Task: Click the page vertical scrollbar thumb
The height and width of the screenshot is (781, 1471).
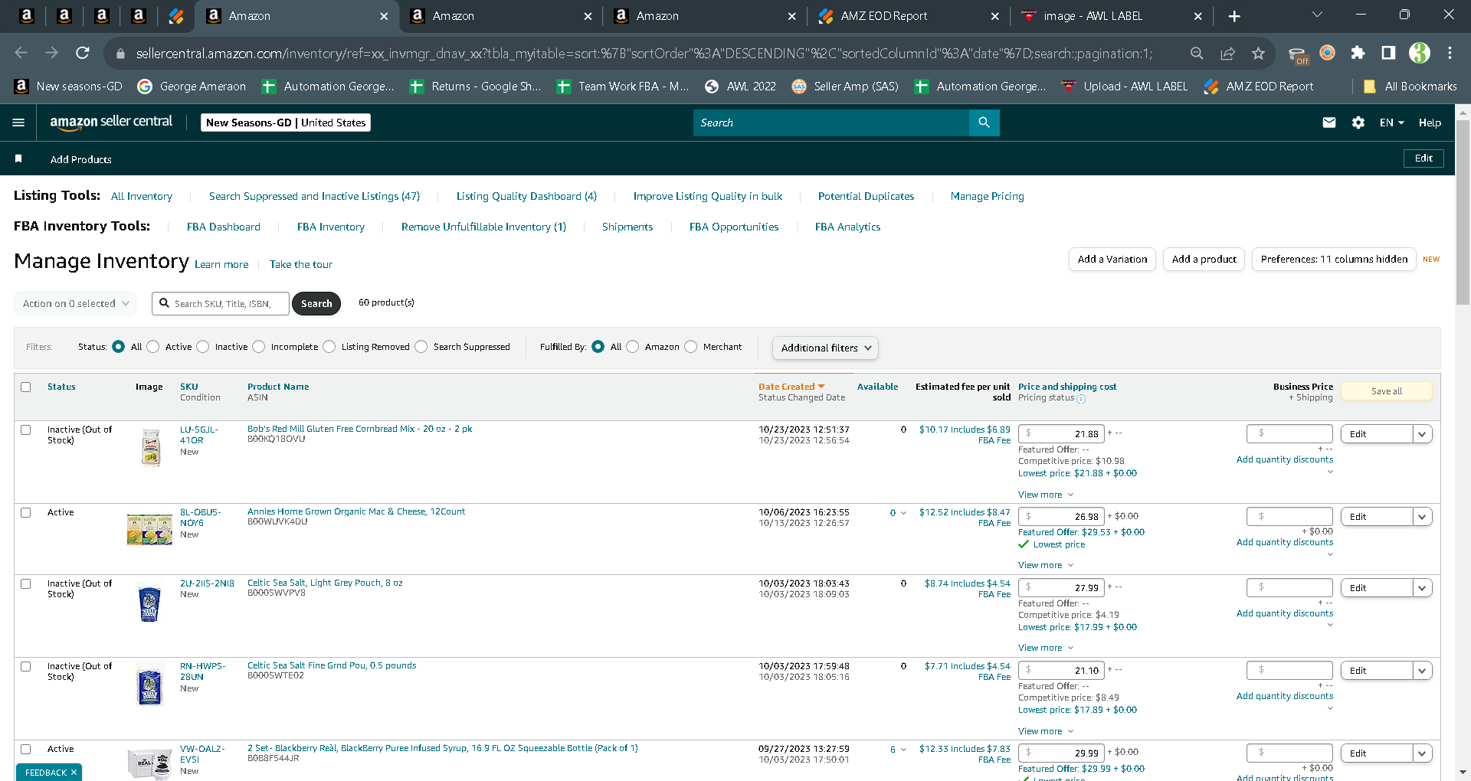Action: click(1463, 213)
